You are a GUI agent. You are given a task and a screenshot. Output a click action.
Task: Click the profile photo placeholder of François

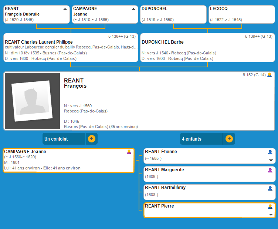32,101
